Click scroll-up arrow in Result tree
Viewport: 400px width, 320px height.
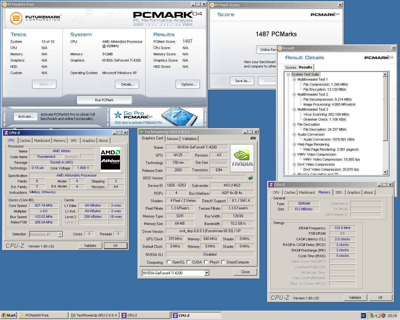[385, 74]
